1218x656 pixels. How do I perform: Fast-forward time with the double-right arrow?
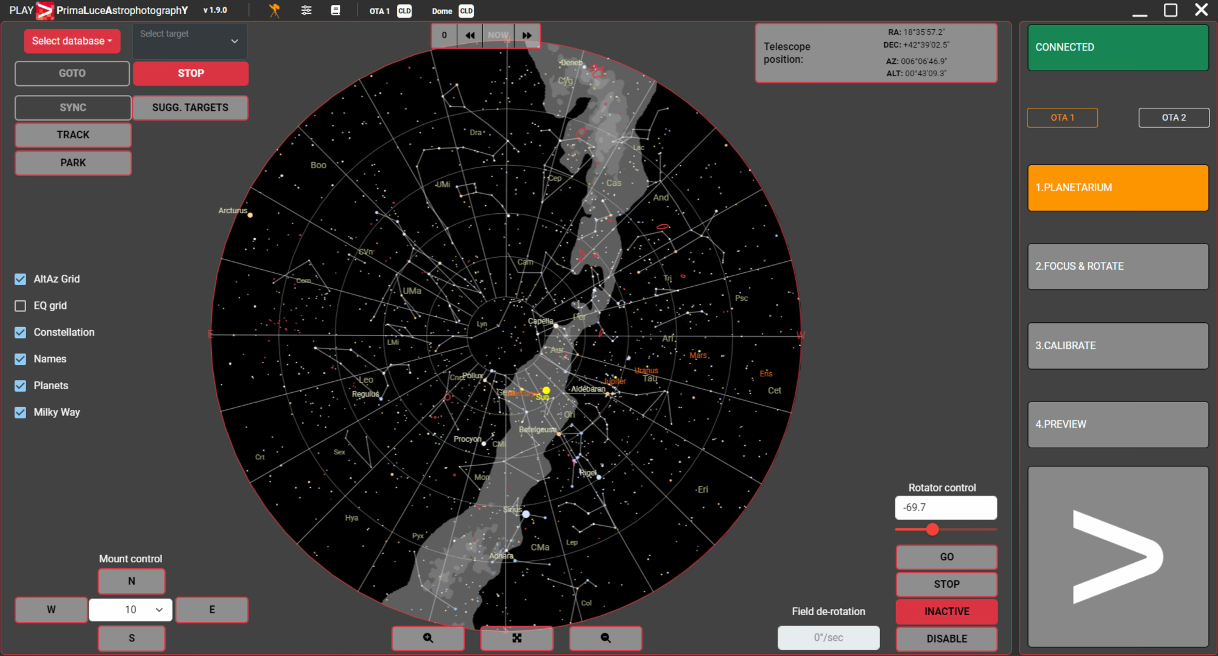tap(527, 35)
